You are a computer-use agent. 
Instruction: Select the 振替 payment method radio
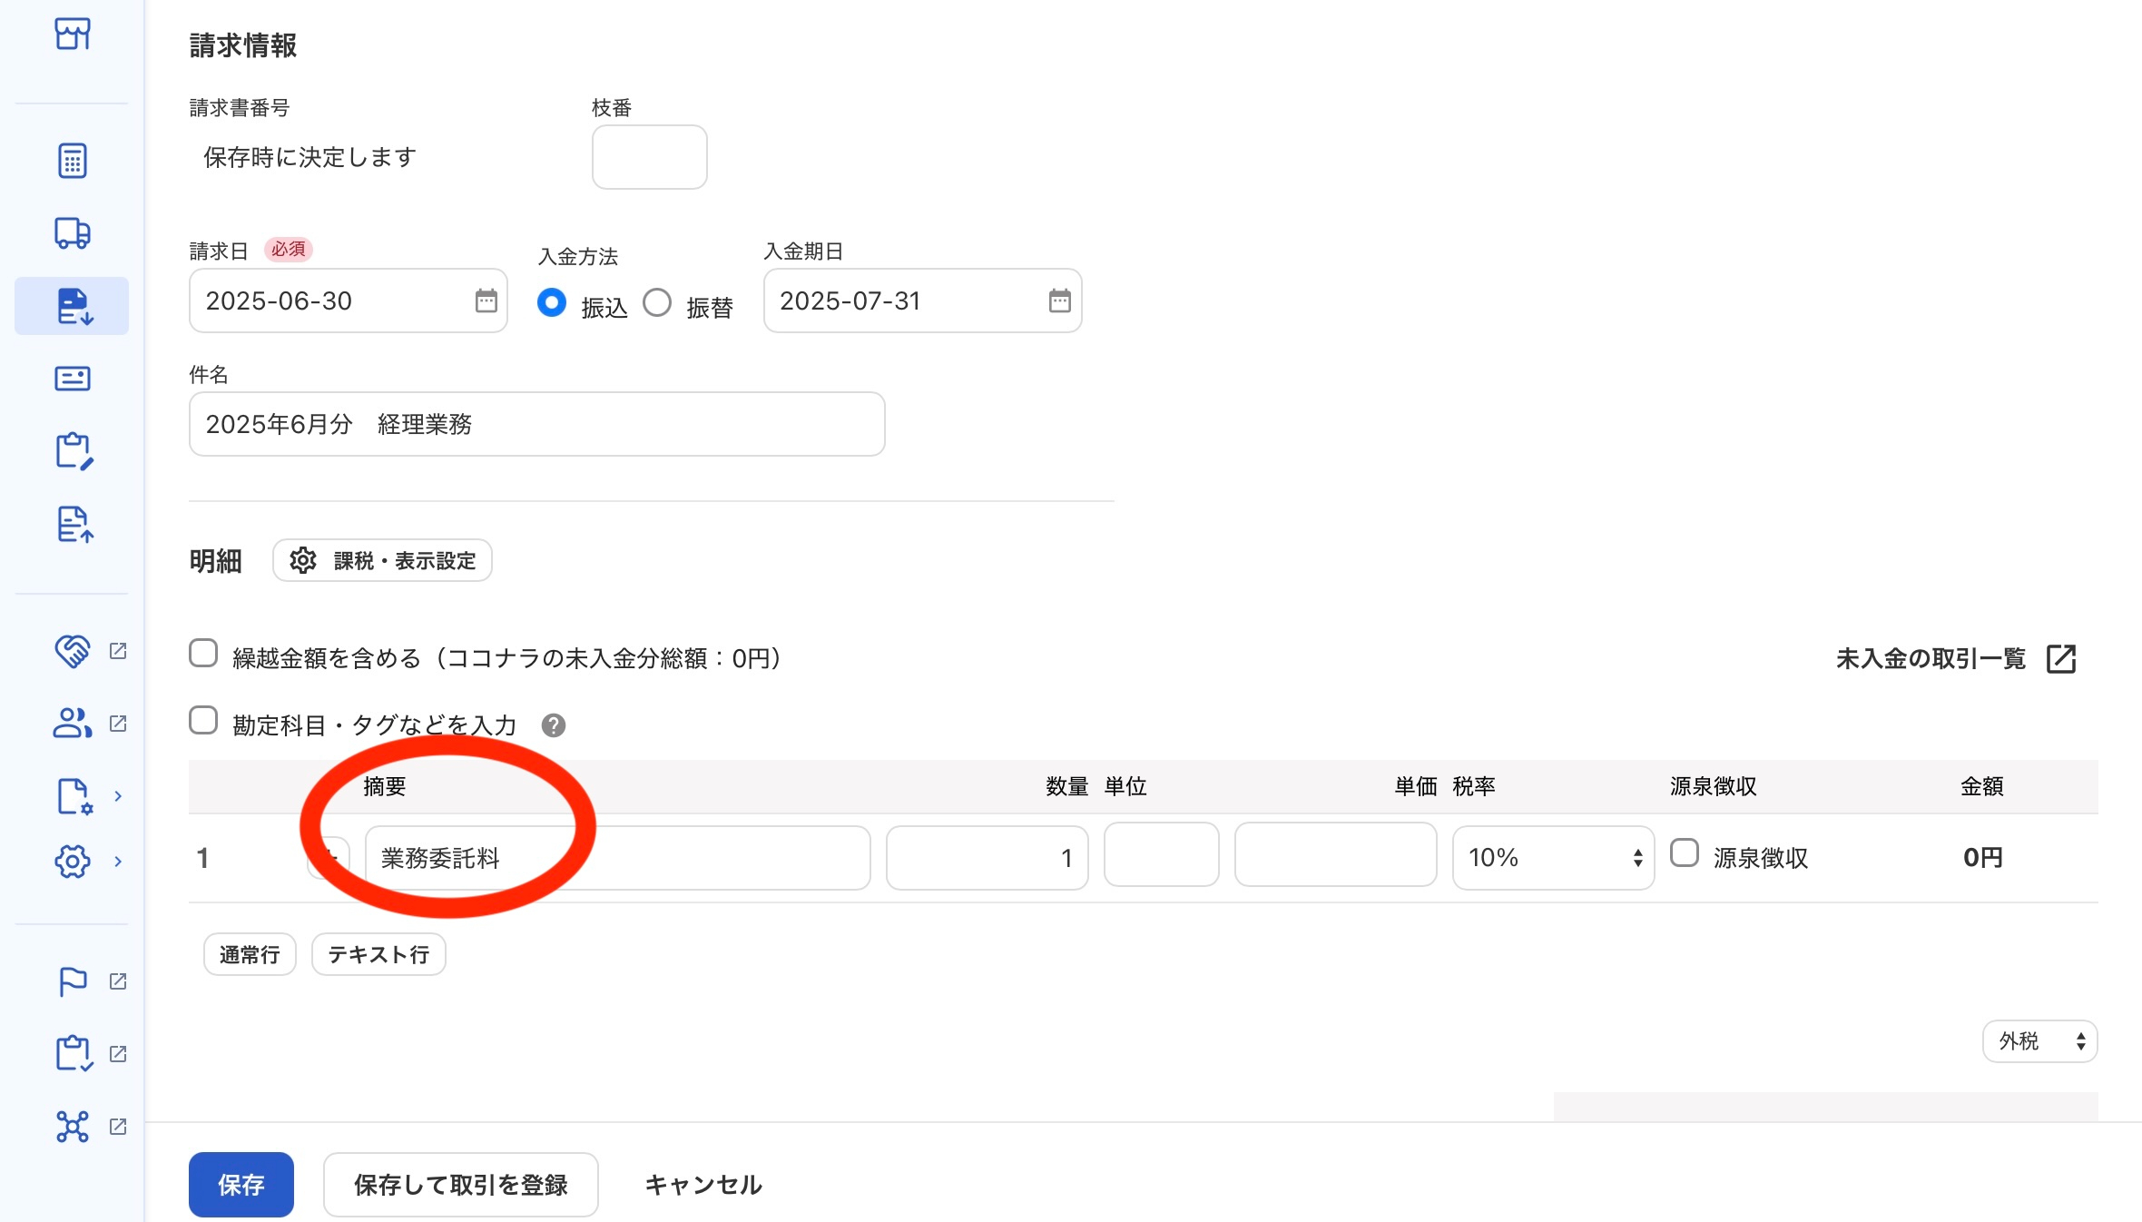[x=657, y=303]
